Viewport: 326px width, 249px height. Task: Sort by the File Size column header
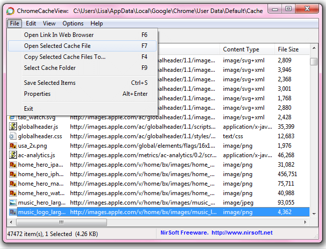[292, 49]
